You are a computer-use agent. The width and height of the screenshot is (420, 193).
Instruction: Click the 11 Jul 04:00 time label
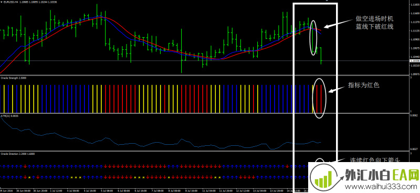click(x=209, y=191)
